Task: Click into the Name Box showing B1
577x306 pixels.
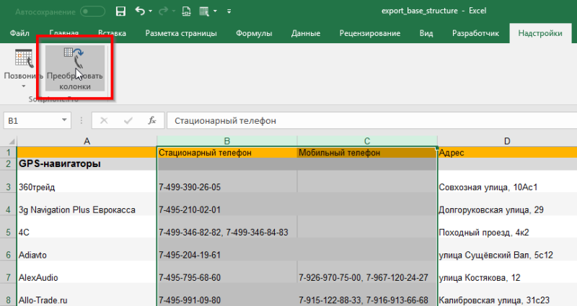Action: coord(32,121)
